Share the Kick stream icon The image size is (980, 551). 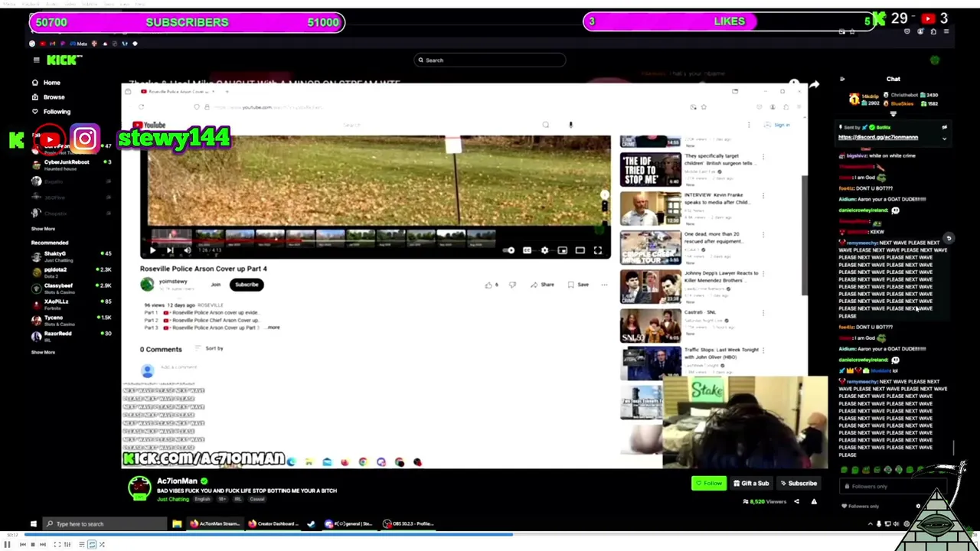click(796, 502)
